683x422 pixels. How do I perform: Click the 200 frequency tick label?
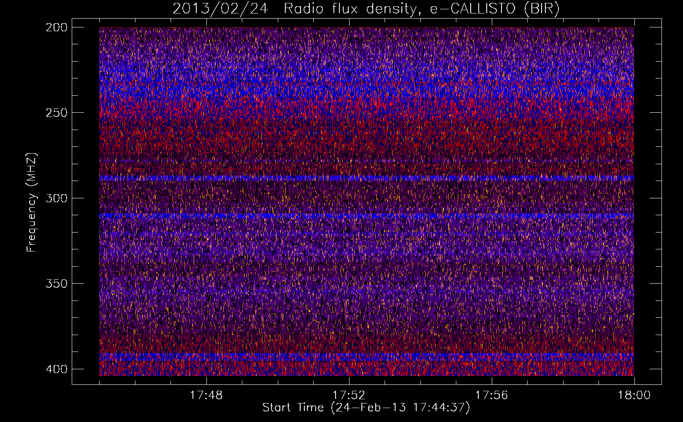[x=57, y=27]
